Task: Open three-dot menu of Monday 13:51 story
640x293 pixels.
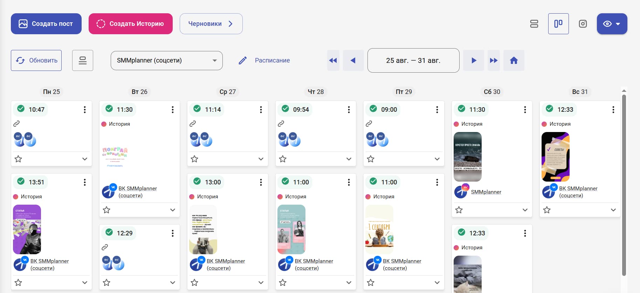Action: pos(85,182)
